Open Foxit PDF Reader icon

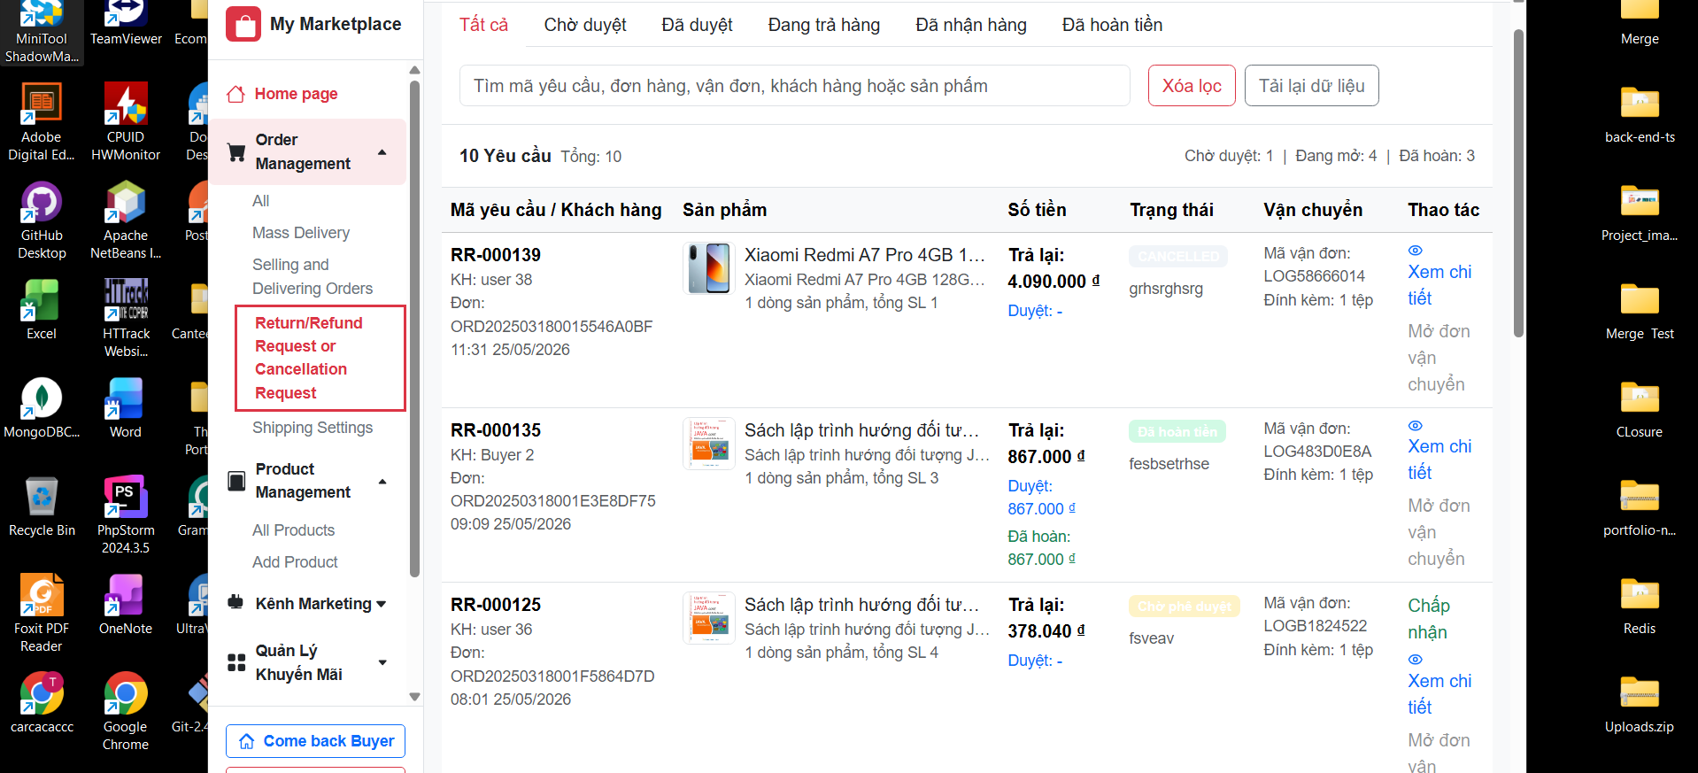(x=42, y=614)
